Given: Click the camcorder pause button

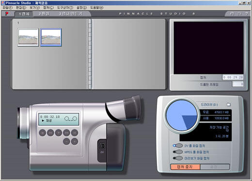Looking at the screenshot, I should (x=75, y=133).
